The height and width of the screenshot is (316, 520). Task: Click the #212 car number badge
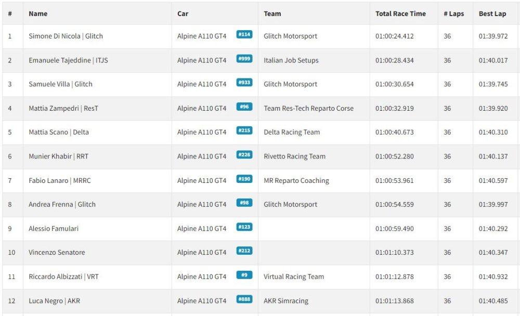coord(244,251)
